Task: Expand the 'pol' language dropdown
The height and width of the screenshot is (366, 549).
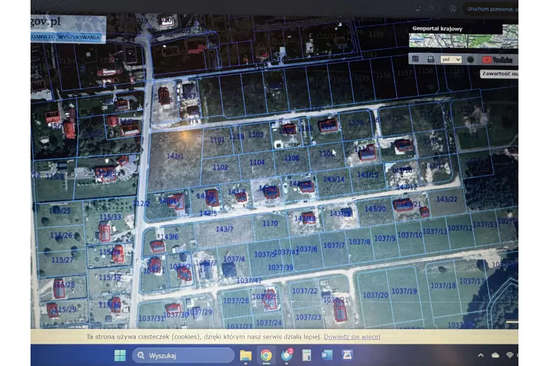Action: pos(450,59)
